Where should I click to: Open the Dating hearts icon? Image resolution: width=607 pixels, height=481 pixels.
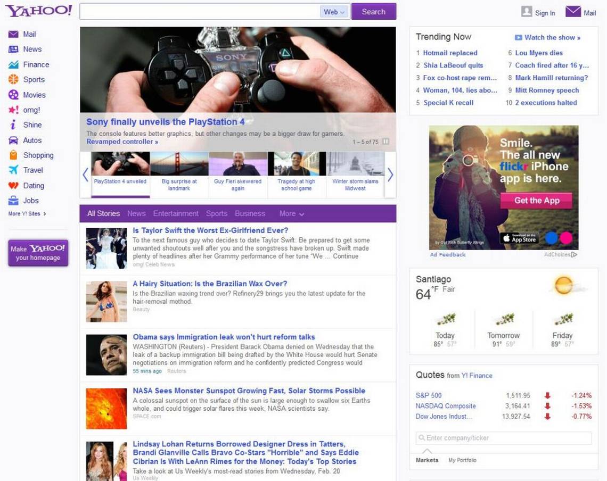tap(13, 185)
